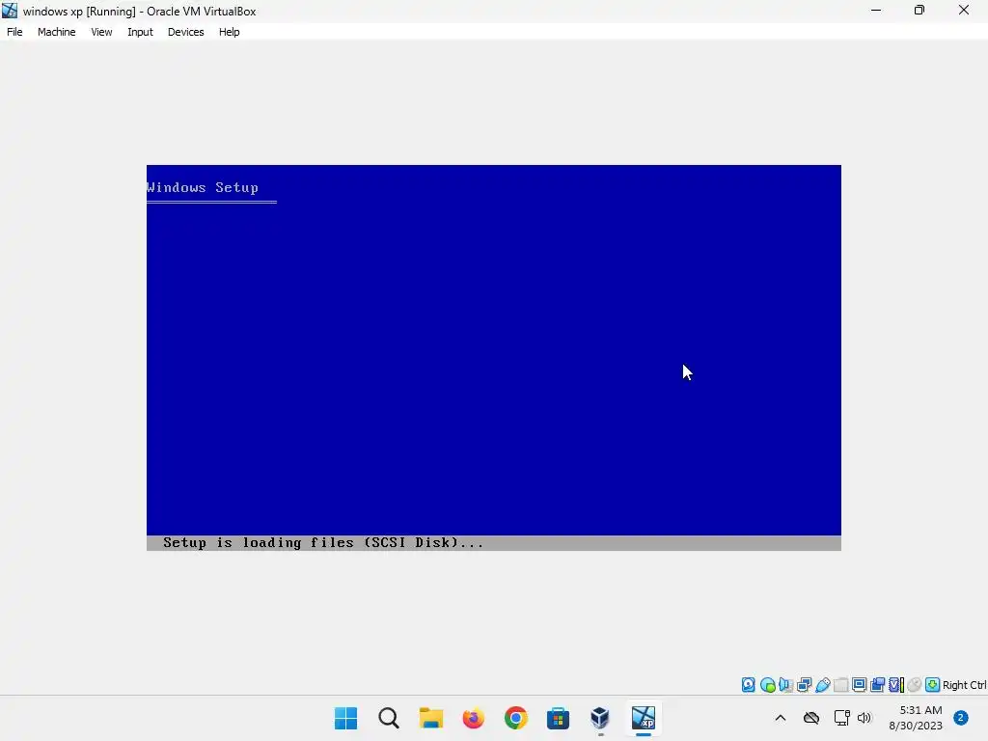988x741 pixels.
Task: Open the notification center badge
Action: tap(961, 718)
